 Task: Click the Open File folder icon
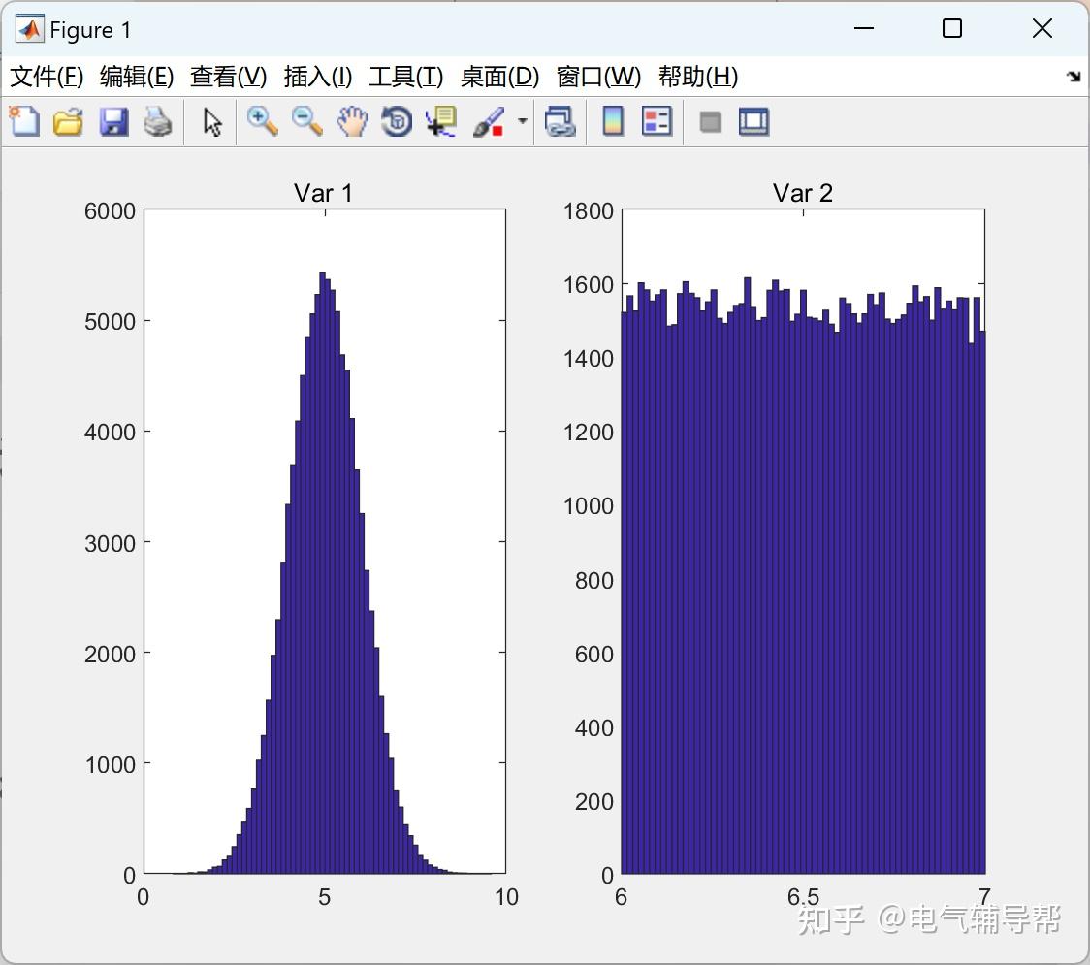click(x=68, y=121)
